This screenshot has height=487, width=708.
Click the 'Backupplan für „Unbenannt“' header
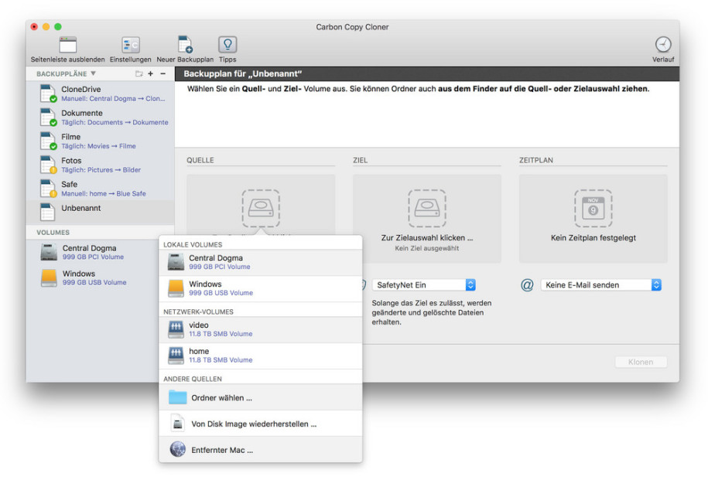coord(242,74)
